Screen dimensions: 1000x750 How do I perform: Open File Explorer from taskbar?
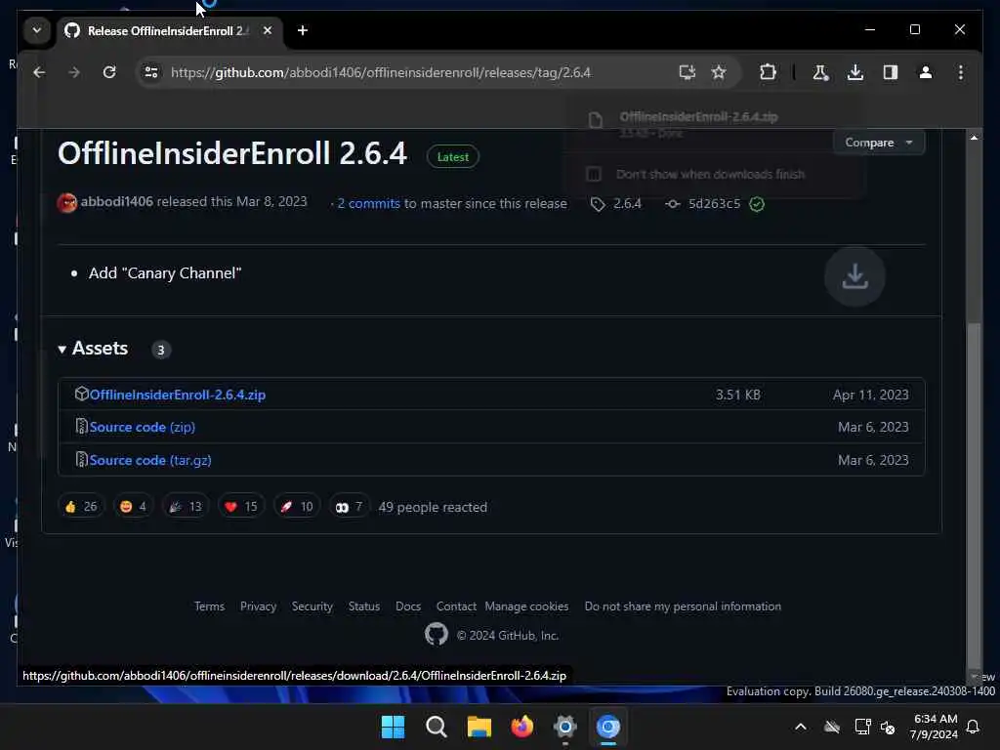(479, 727)
